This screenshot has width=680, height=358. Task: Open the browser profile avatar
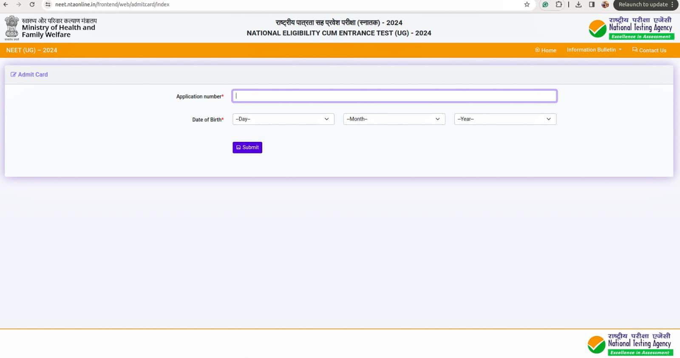tap(605, 4)
